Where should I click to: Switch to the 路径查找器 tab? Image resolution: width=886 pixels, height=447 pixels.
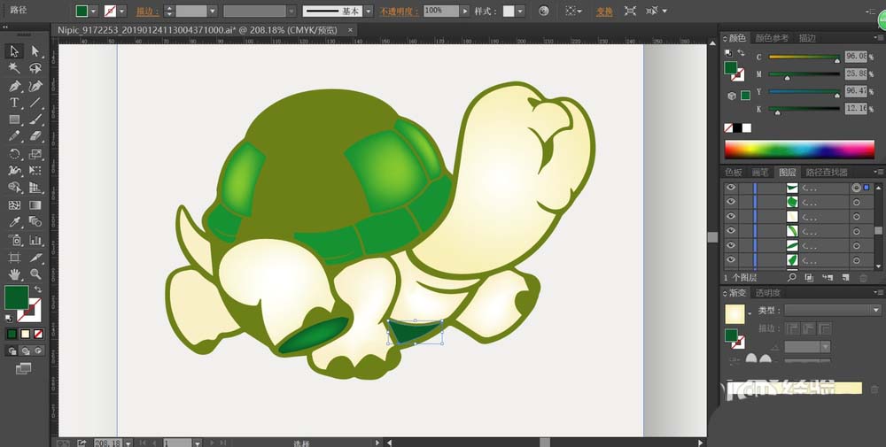coord(826,172)
